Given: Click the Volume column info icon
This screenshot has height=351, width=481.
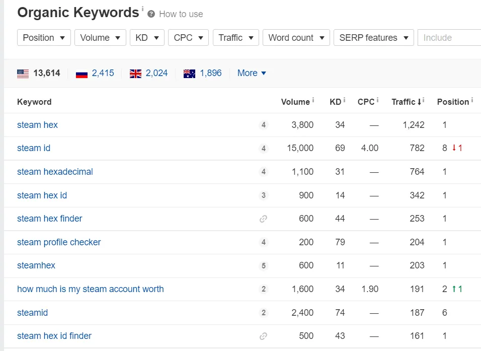Looking at the screenshot, I should click(x=313, y=100).
